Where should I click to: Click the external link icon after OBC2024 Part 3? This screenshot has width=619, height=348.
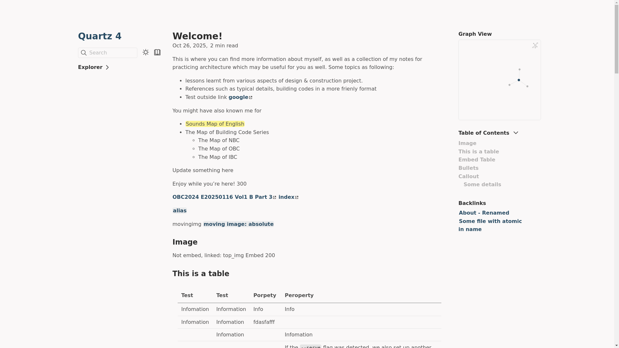point(275,198)
